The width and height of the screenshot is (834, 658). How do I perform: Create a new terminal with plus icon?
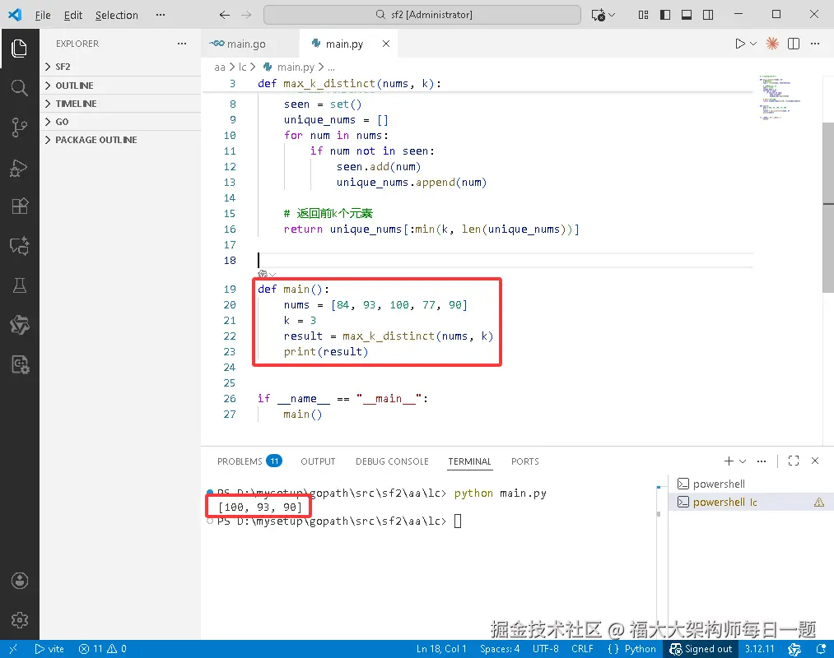click(x=729, y=461)
